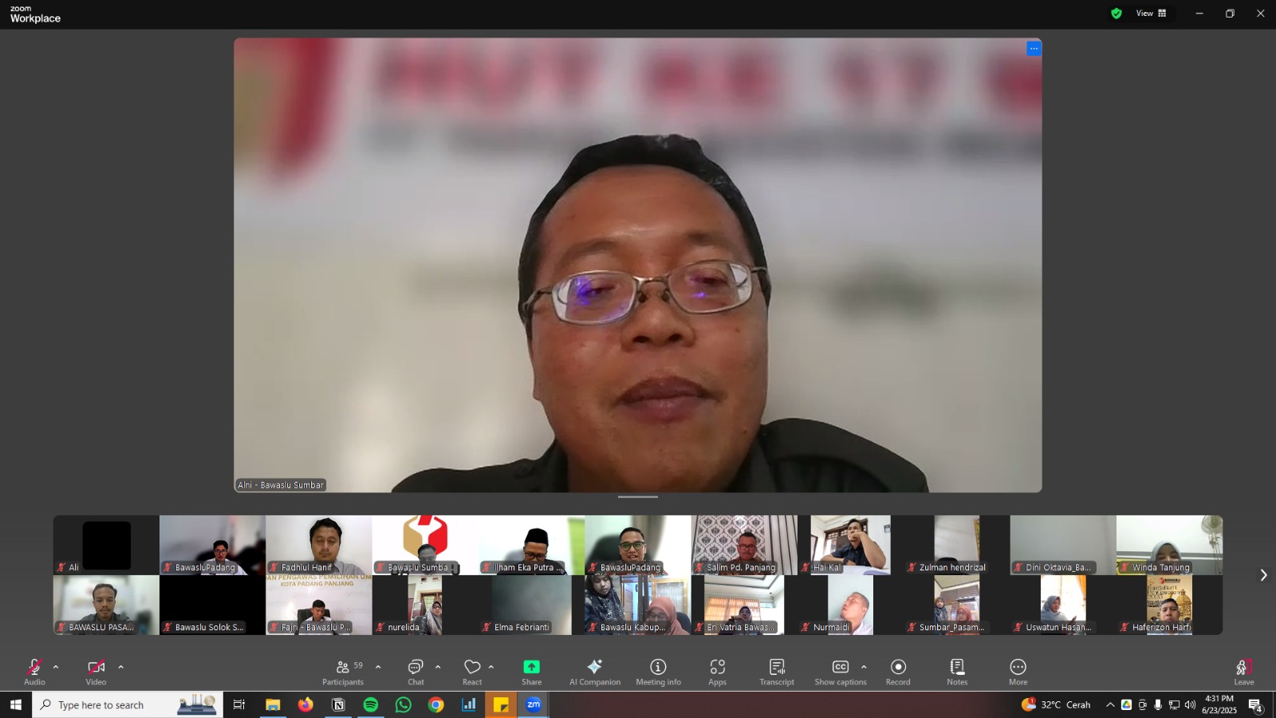Open the More options menu
The image size is (1276, 718).
(x=1018, y=671)
